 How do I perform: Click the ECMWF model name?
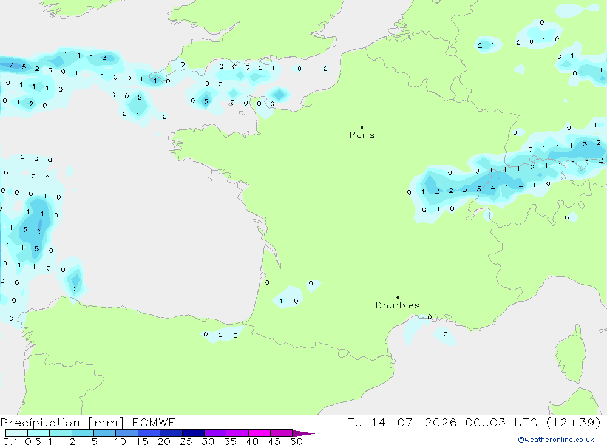pos(154,423)
